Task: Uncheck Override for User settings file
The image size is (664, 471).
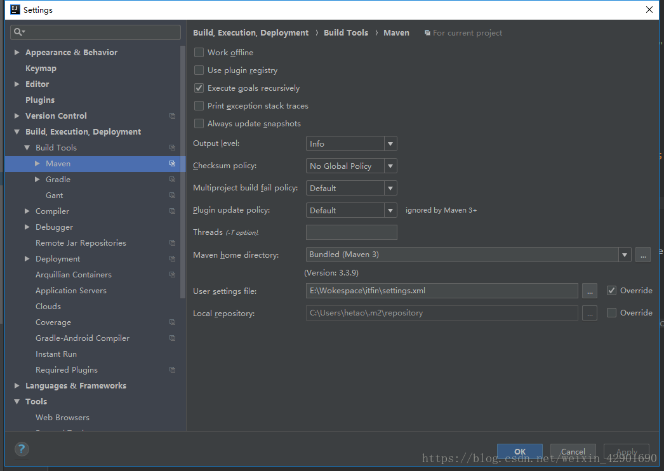Action: pos(611,291)
